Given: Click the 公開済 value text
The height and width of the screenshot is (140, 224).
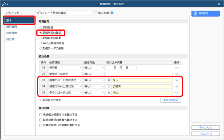Looking at the screenshot, I should (x=117, y=86).
